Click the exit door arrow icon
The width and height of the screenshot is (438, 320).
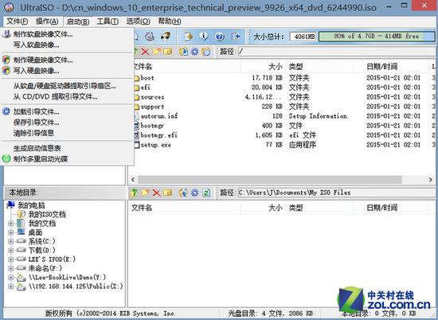tap(236, 37)
